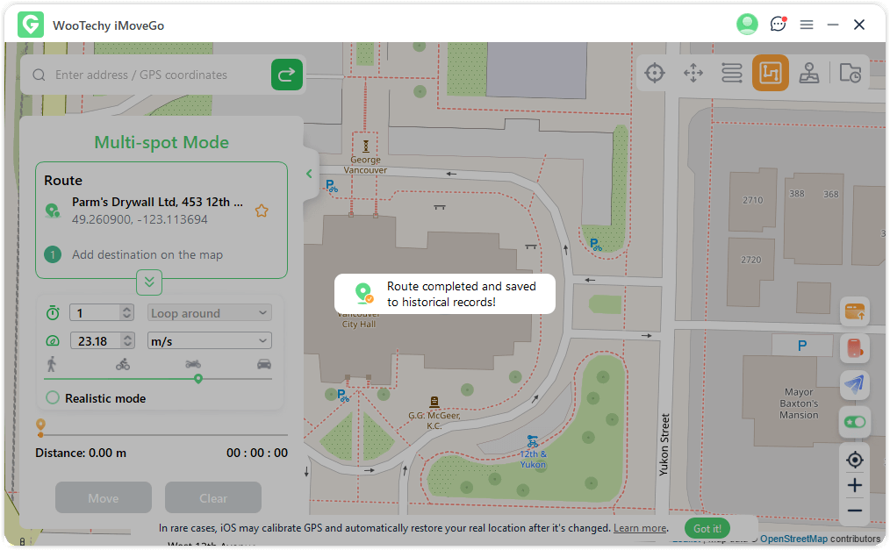The image size is (890, 550).
Task: Click the Got it! button
Action: click(x=707, y=528)
